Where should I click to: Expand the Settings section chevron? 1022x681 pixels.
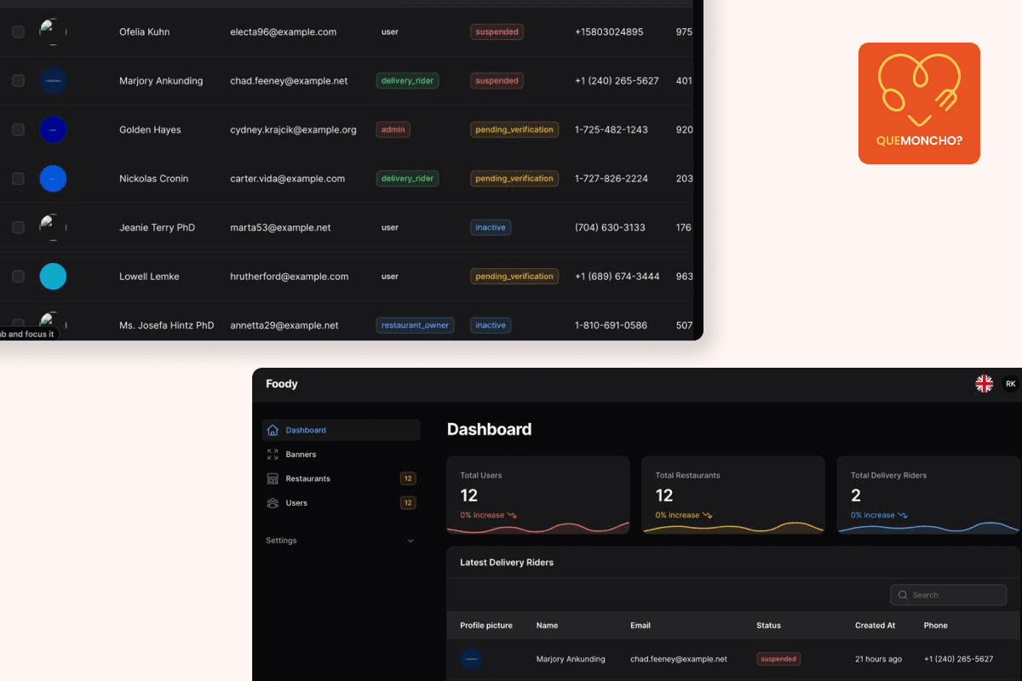(411, 541)
